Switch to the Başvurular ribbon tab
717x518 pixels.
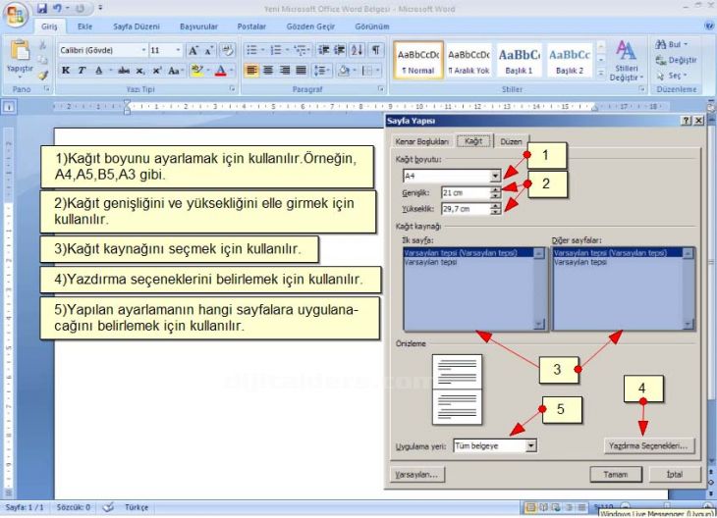(x=198, y=26)
